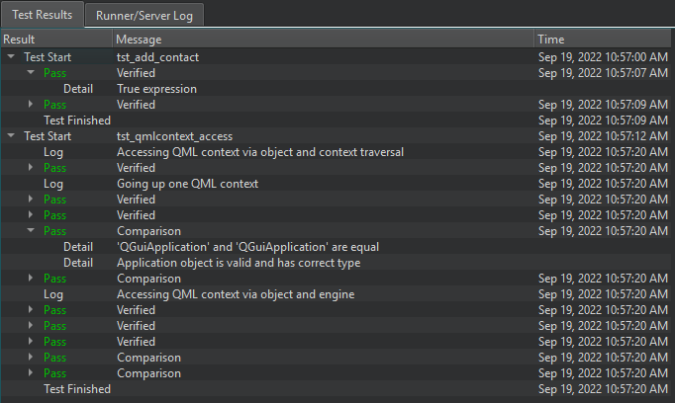
Task: Select the 'Going up one QML context' log
Action: (187, 184)
